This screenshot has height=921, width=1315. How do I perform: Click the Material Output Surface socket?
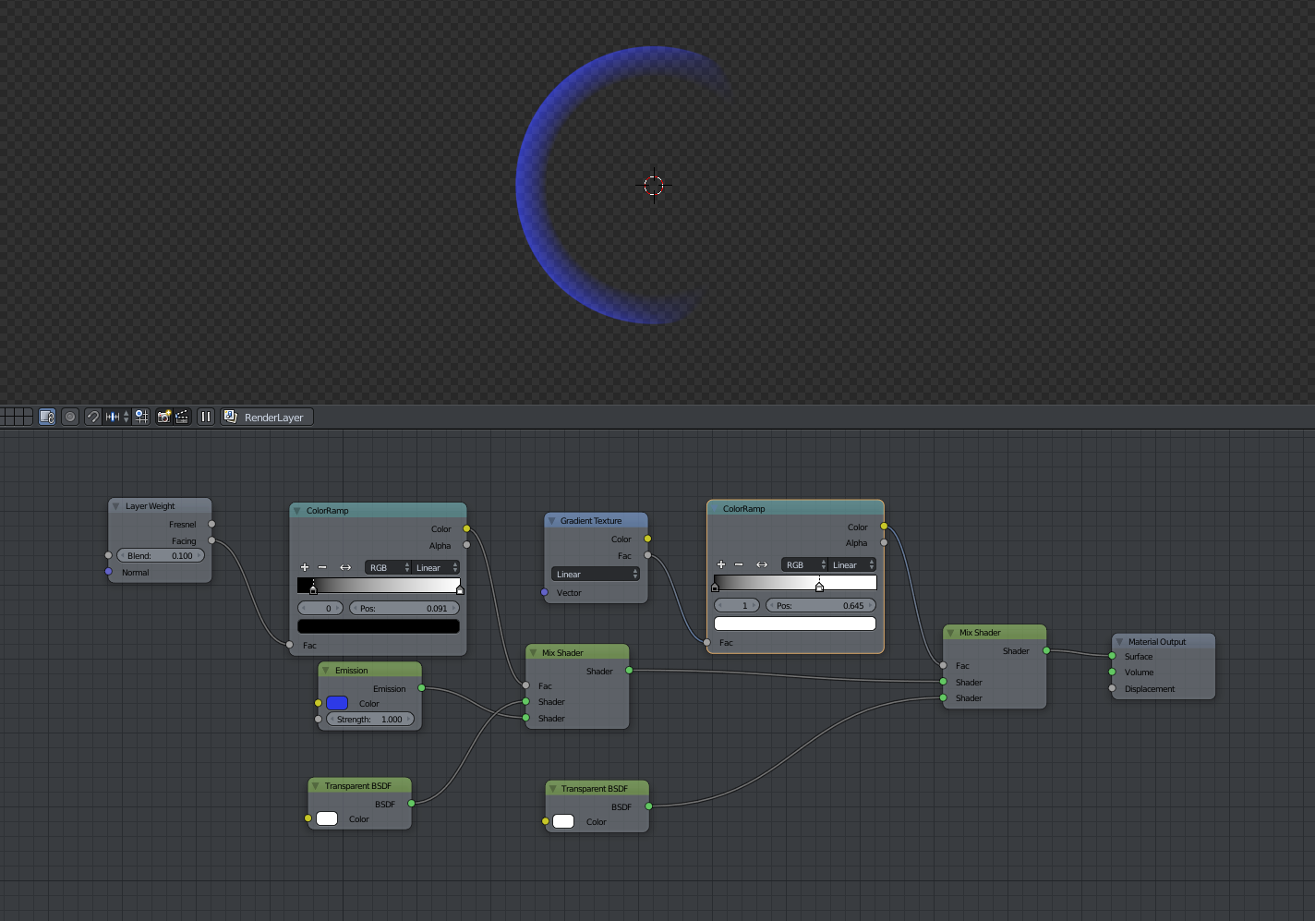click(1112, 656)
